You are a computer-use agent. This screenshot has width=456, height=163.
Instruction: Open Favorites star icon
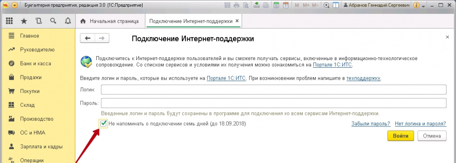tap(24, 21)
